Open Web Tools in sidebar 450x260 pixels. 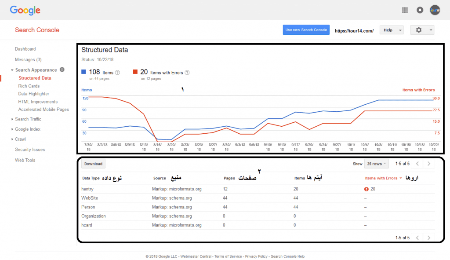point(25,160)
